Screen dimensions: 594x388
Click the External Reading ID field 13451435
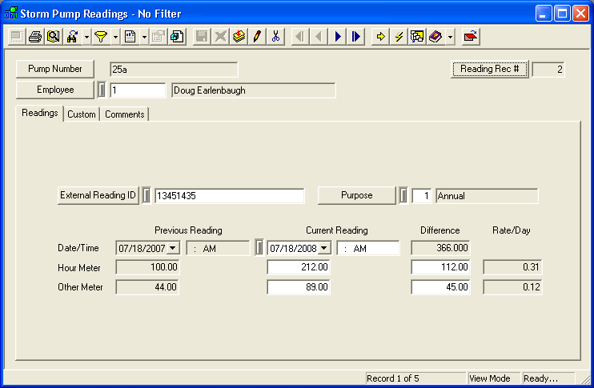point(229,196)
